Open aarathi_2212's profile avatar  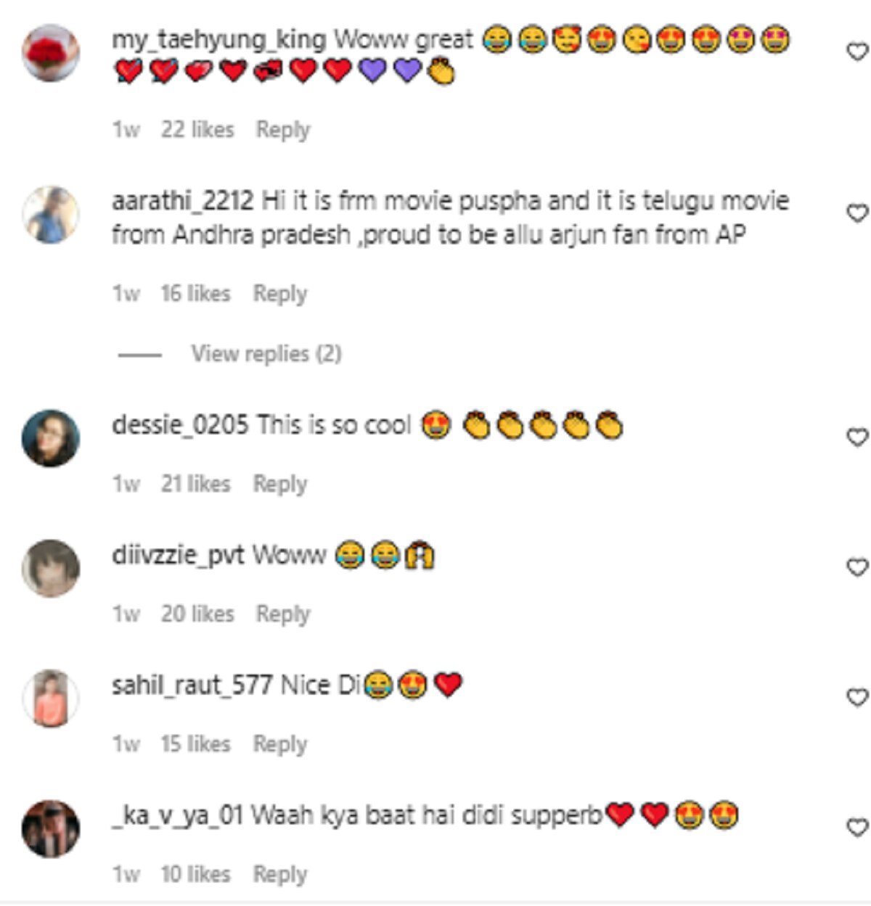(x=50, y=215)
